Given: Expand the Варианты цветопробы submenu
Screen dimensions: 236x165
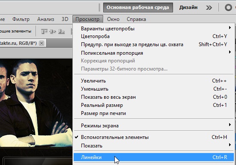Looking at the screenshot, I should (x=154, y=28).
